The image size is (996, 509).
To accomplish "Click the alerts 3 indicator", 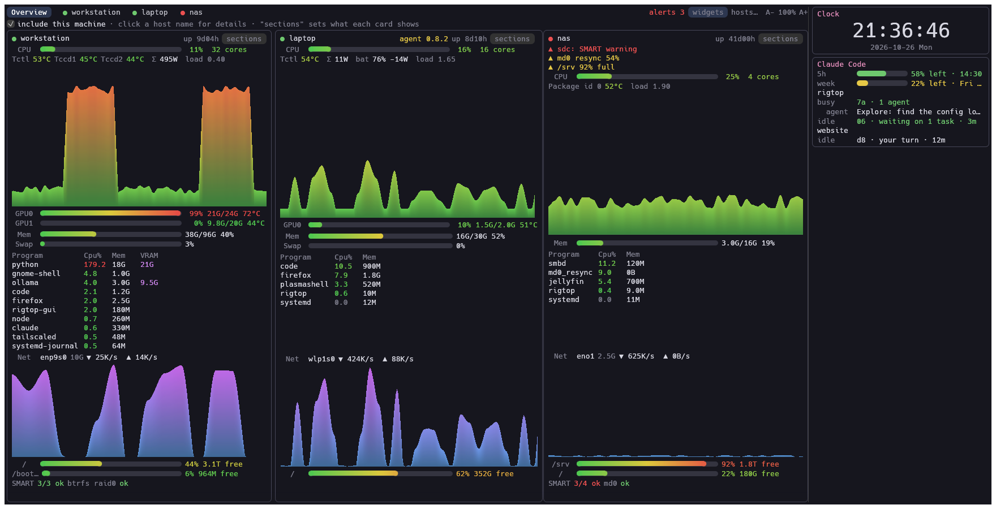I will click(667, 12).
